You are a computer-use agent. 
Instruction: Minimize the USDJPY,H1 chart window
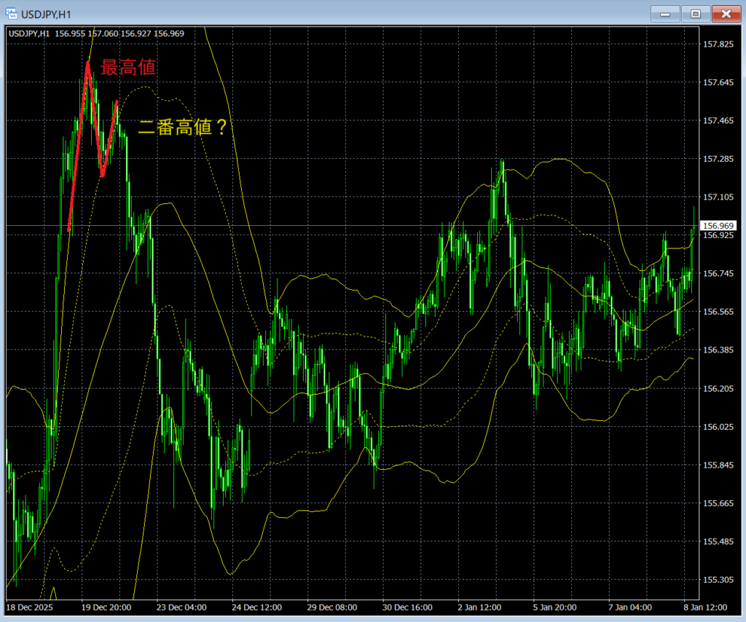click(x=665, y=13)
